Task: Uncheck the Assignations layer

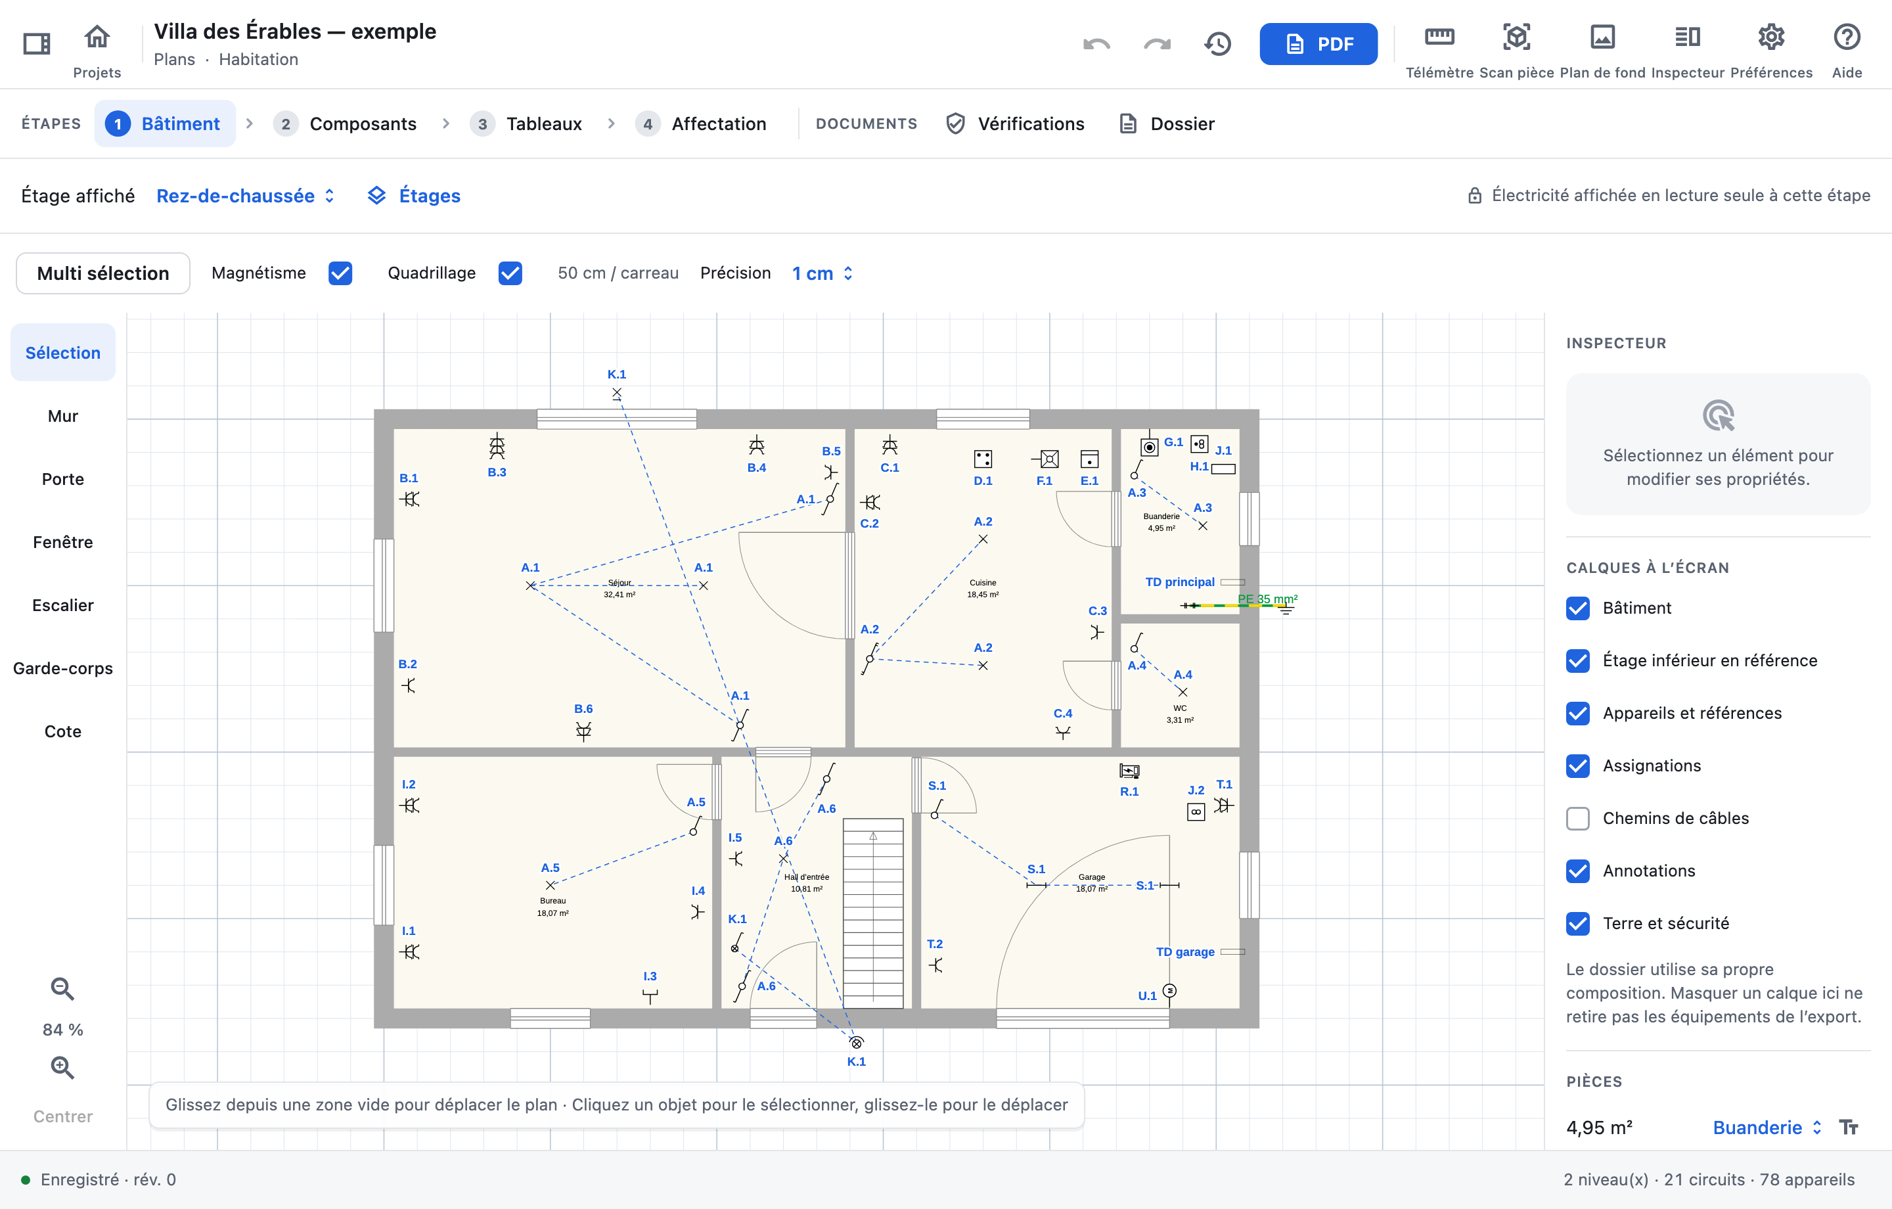Action: pyautogui.click(x=1578, y=765)
